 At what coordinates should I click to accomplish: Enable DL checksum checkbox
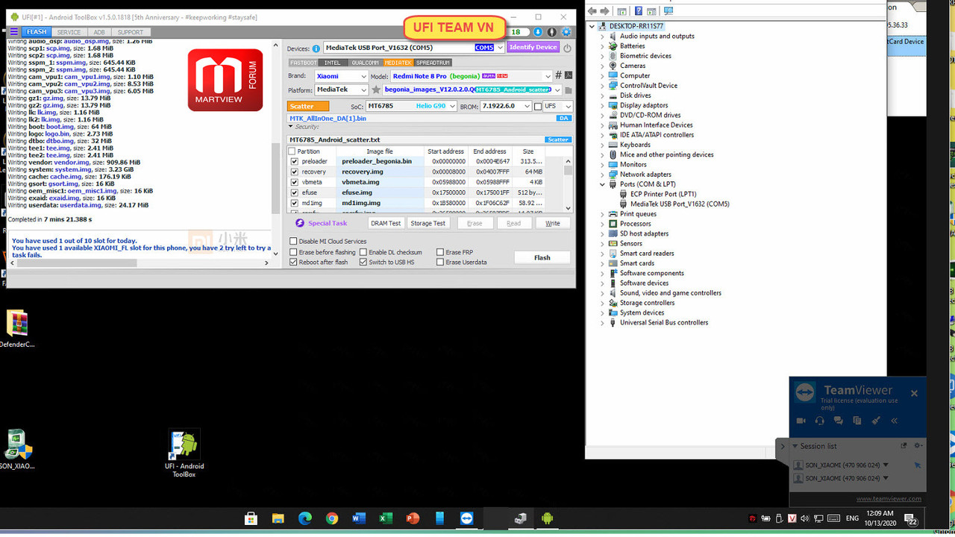click(363, 252)
